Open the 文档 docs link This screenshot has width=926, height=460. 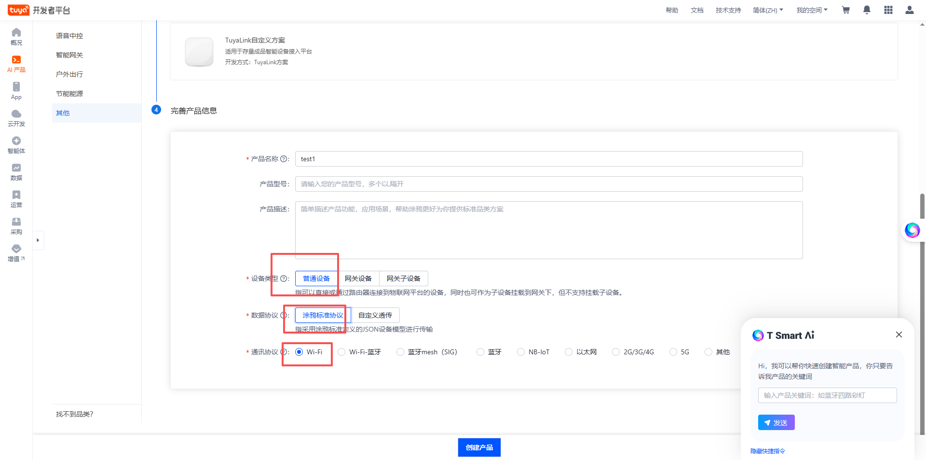tap(697, 10)
